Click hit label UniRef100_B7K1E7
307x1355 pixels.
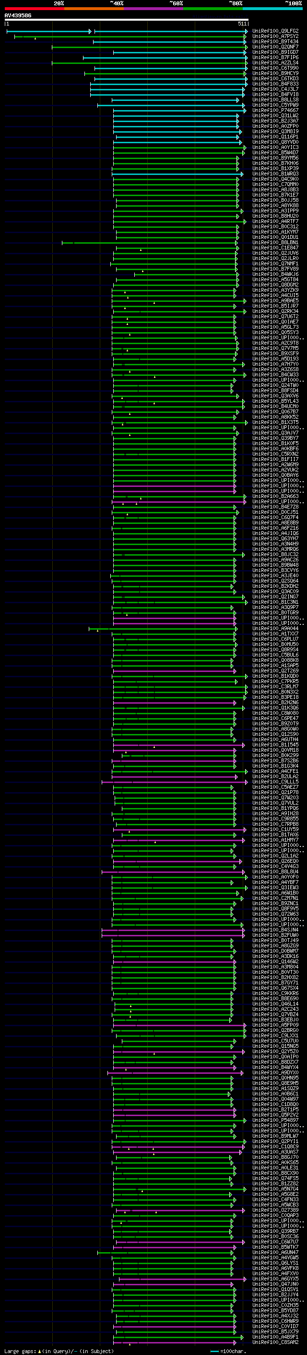(x=275, y=195)
